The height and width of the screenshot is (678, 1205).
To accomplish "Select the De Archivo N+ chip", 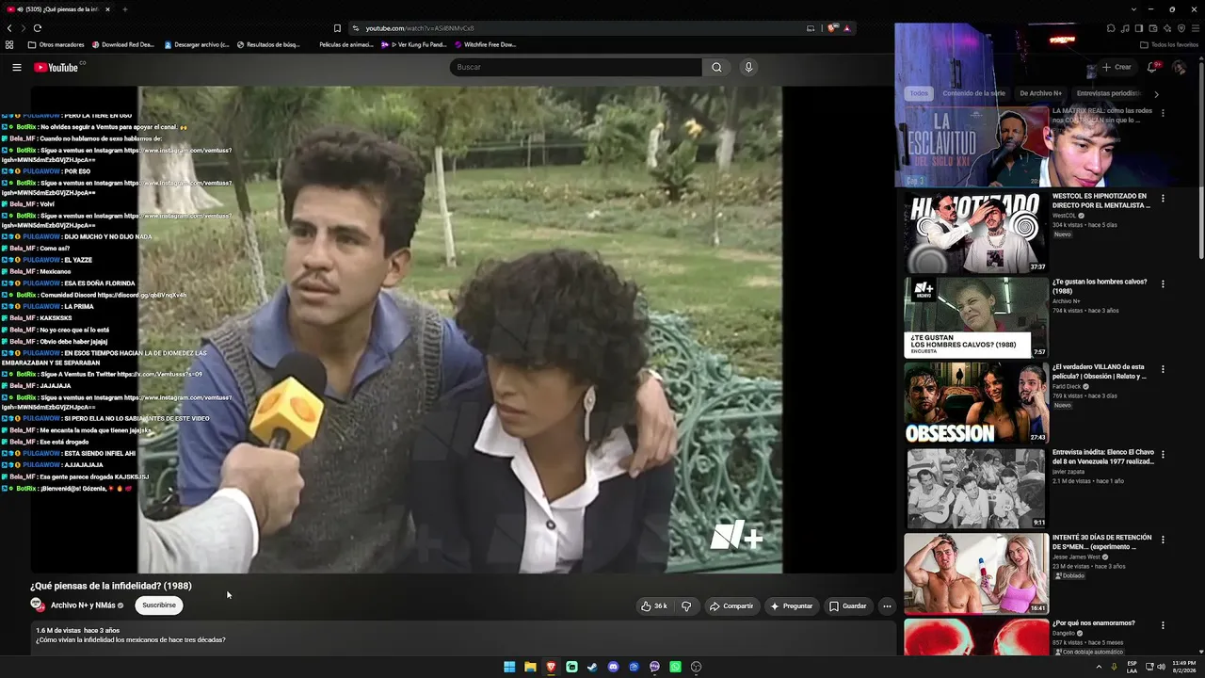I will click(x=1040, y=93).
